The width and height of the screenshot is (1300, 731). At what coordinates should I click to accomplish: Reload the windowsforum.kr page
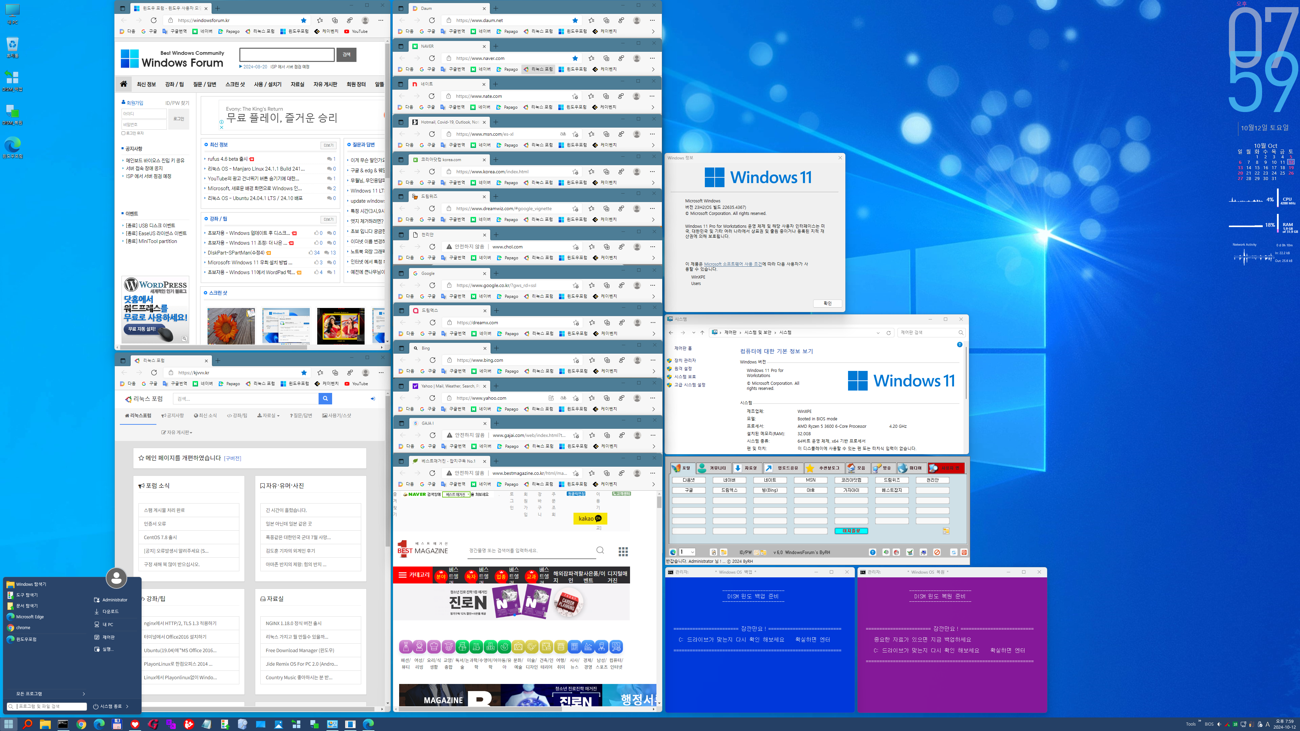coord(153,20)
